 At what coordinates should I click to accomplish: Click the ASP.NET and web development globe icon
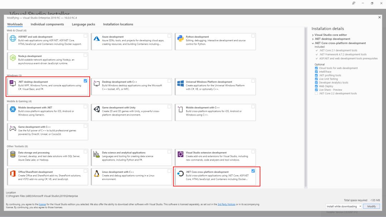(13, 38)
